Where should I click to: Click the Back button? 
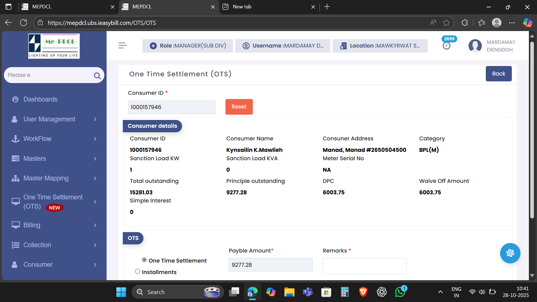pyautogui.click(x=498, y=74)
